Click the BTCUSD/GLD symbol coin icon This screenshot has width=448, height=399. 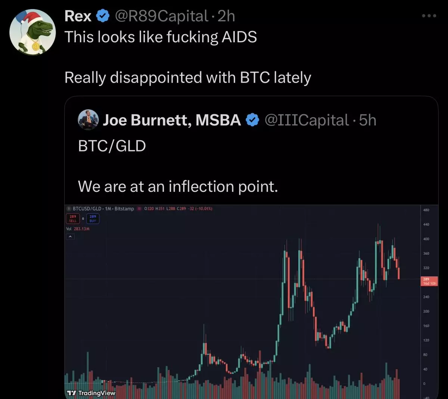pyautogui.click(x=69, y=209)
